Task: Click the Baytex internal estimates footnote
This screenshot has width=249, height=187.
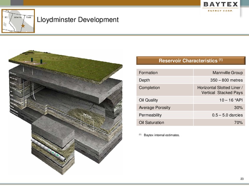Action: pos(162,135)
